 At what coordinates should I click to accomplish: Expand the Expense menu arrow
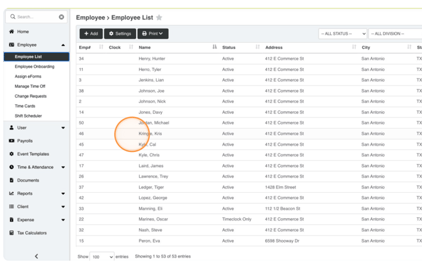click(x=63, y=220)
